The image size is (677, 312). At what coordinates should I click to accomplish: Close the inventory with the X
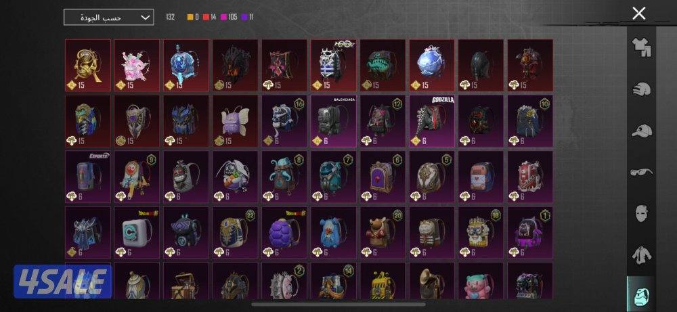point(638,14)
